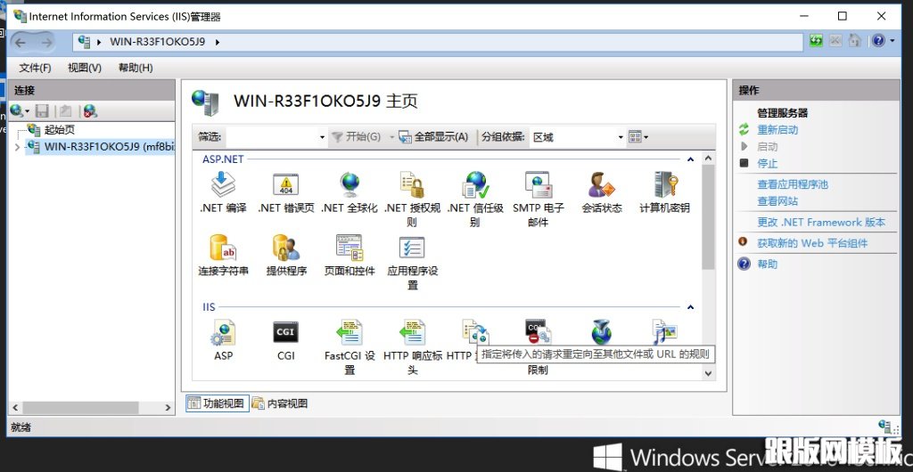Click the 筛选 filter input field
This screenshot has height=472, width=913.
[272, 137]
